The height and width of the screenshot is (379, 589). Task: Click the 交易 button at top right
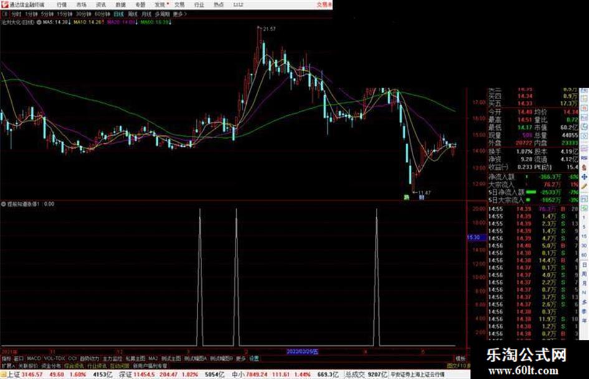click(324, 4)
